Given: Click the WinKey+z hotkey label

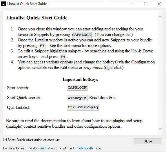Looking at the screenshot, I should point(77,98).
